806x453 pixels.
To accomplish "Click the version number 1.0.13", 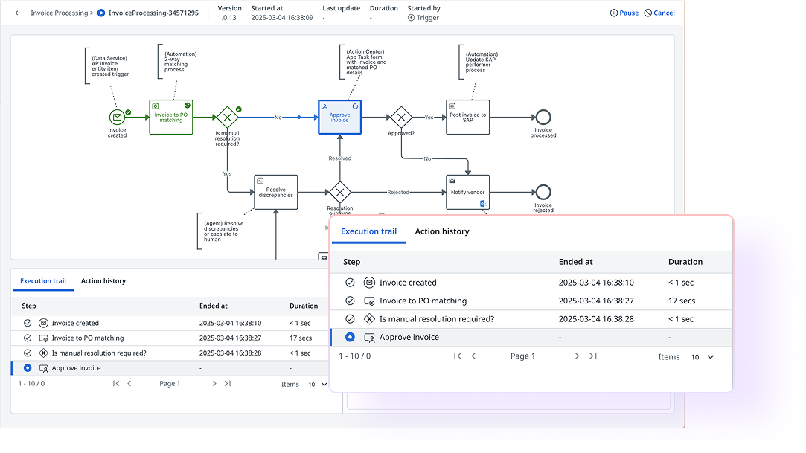I will coord(227,17).
